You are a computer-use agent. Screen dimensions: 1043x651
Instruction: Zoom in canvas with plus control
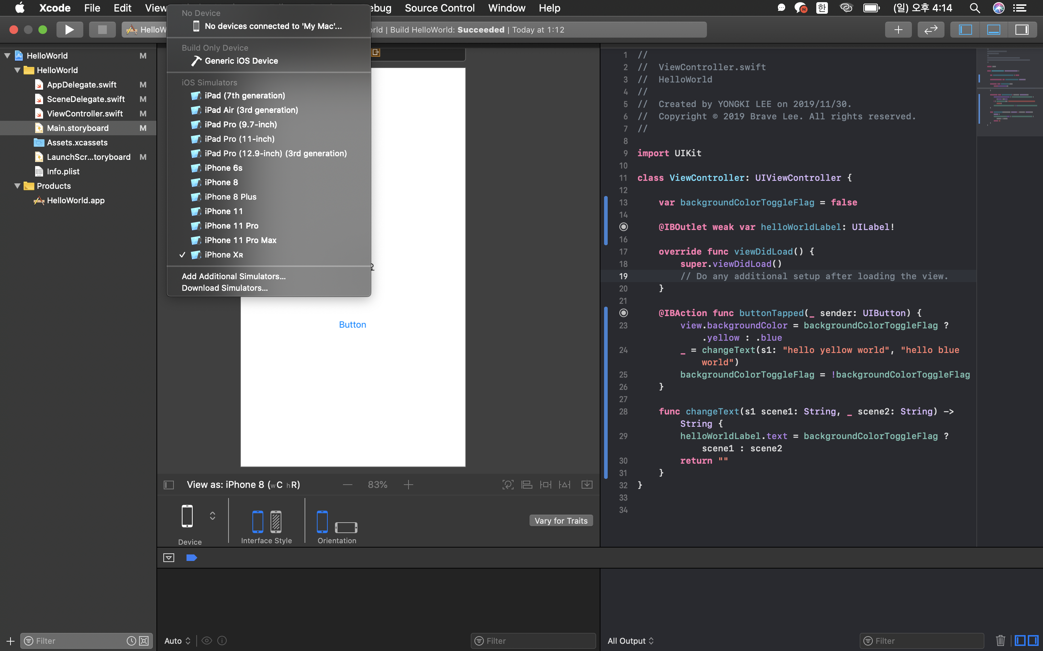pyautogui.click(x=408, y=485)
